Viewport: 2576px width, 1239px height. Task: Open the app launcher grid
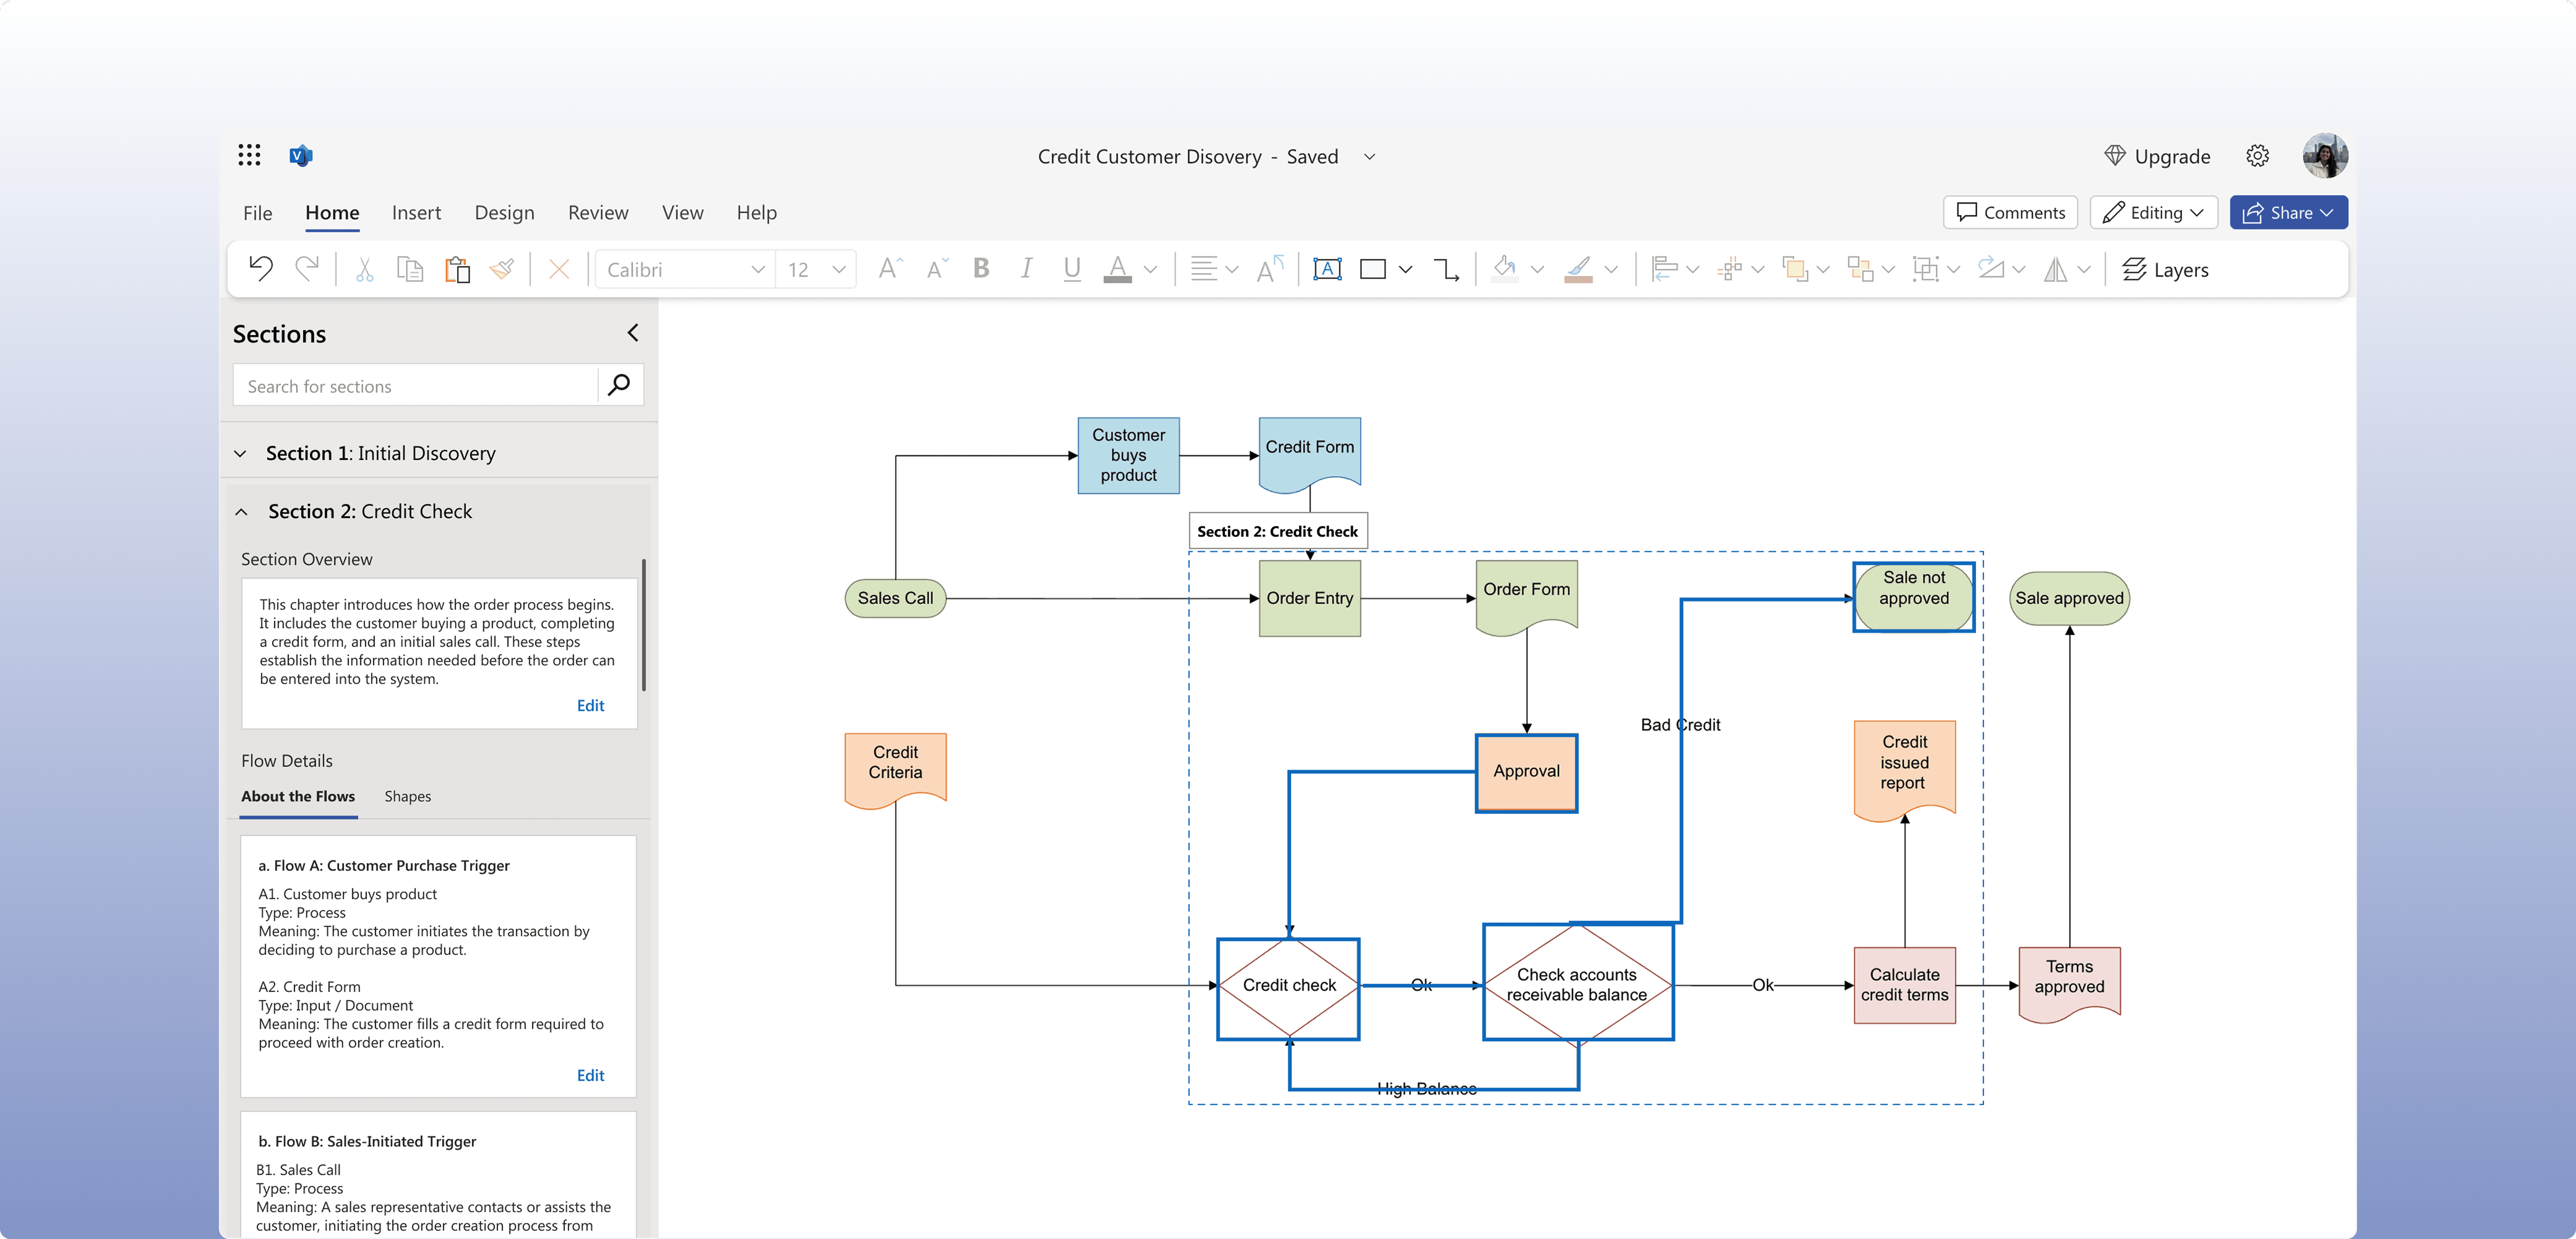(249, 155)
